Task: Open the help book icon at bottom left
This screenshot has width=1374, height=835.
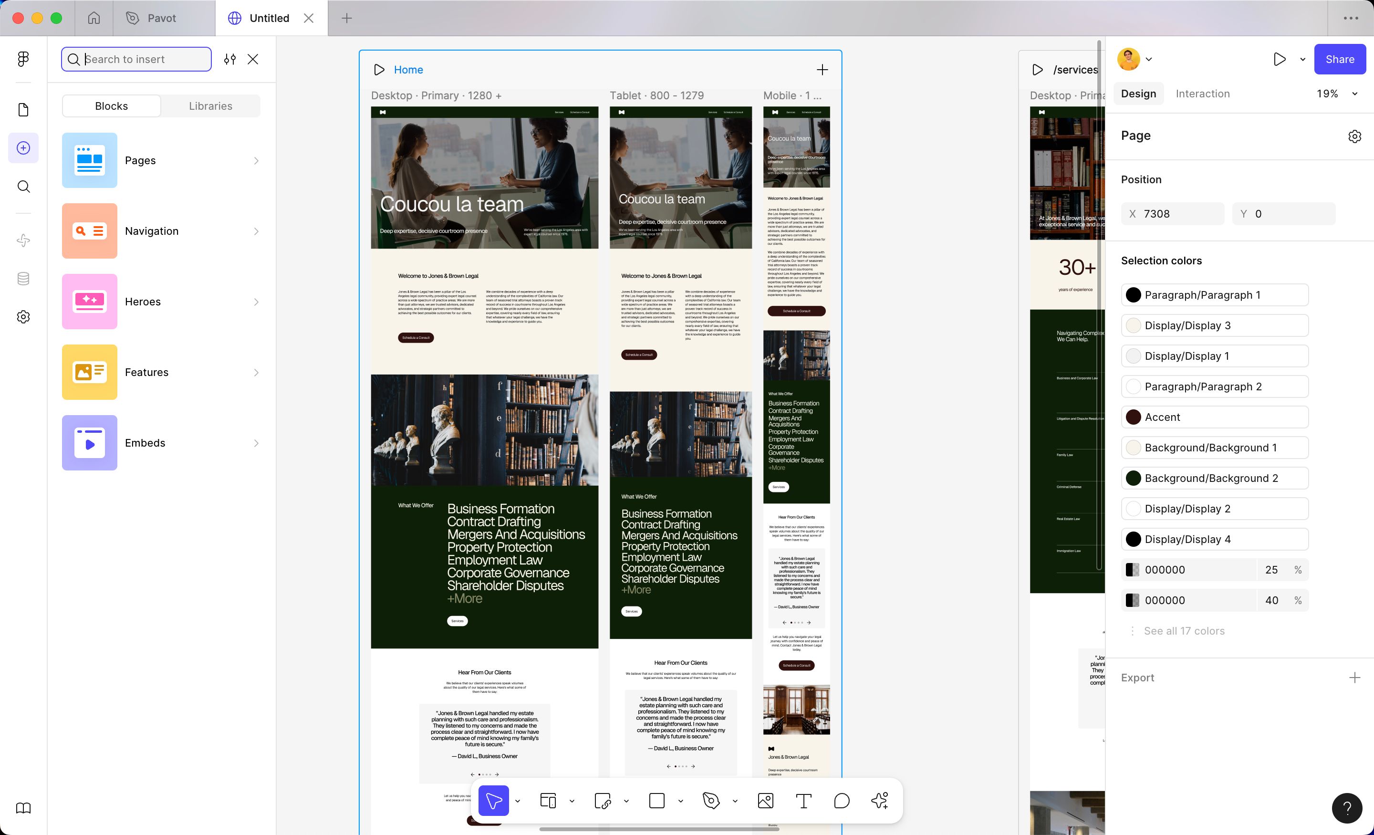Action: 23,808
